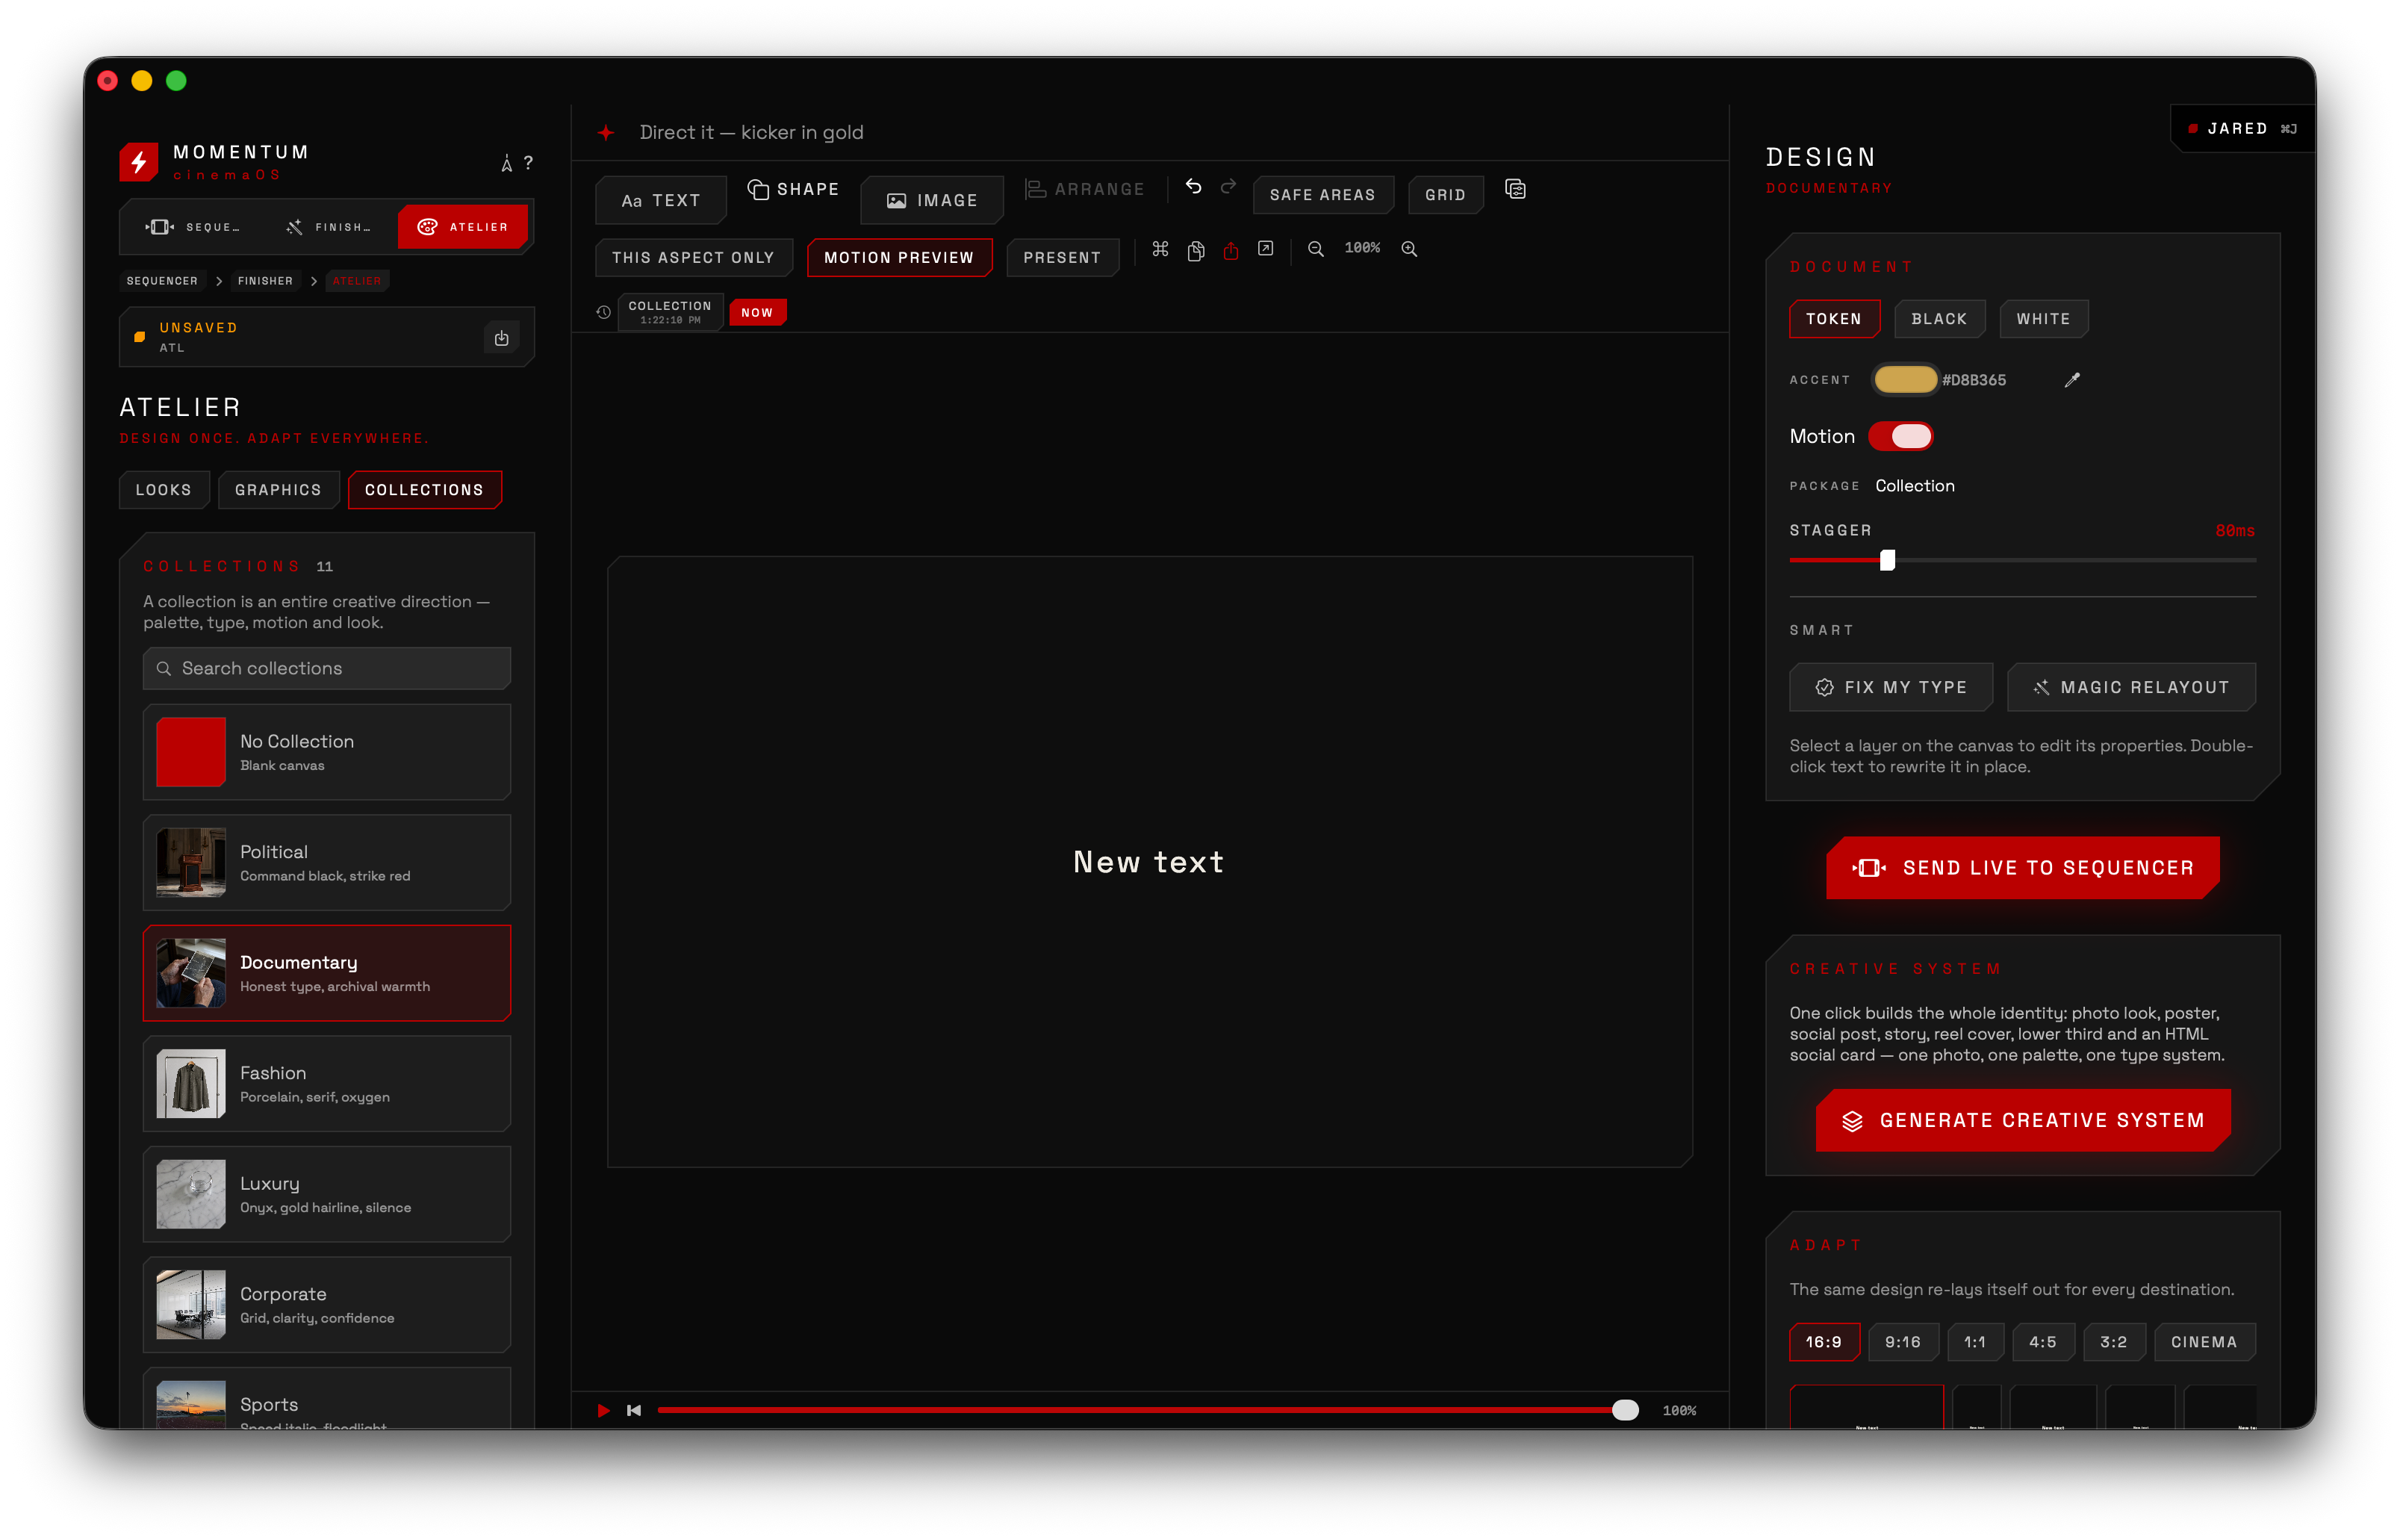Insert an Image layer
Image resolution: width=2400 pixels, height=1540 pixels.
(x=933, y=201)
